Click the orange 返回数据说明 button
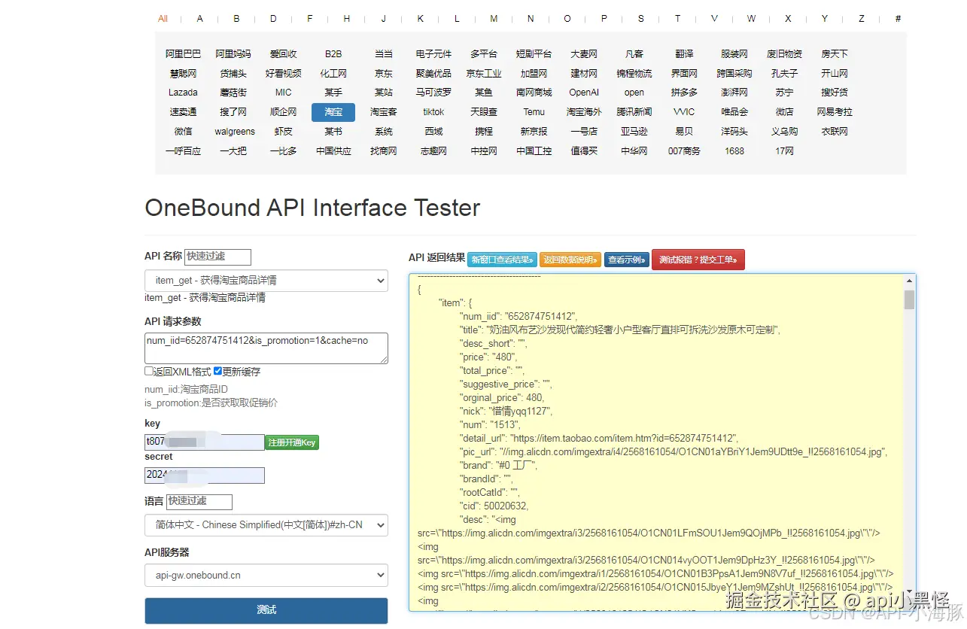 (570, 260)
